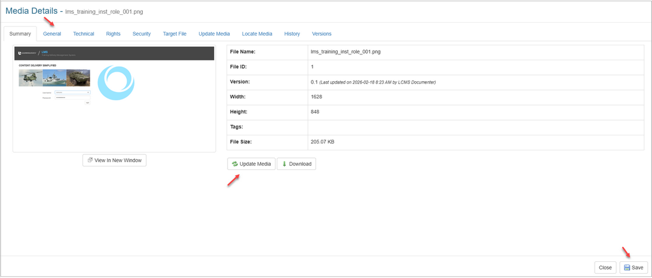
Task: Open the Update Media tab
Action: click(x=214, y=34)
